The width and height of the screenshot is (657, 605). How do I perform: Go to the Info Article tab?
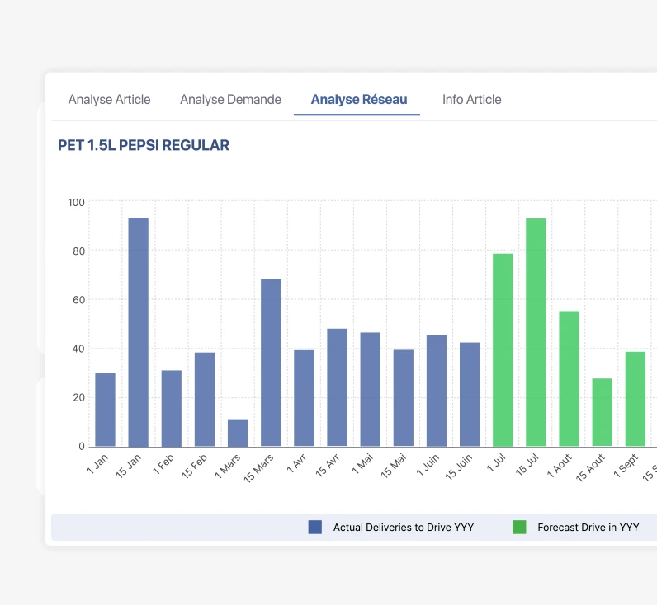tap(471, 100)
